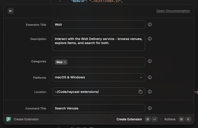The width and height of the screenshot is (198, 128).
Task: Open Documentation link
Action: click(x=173, y=11)
